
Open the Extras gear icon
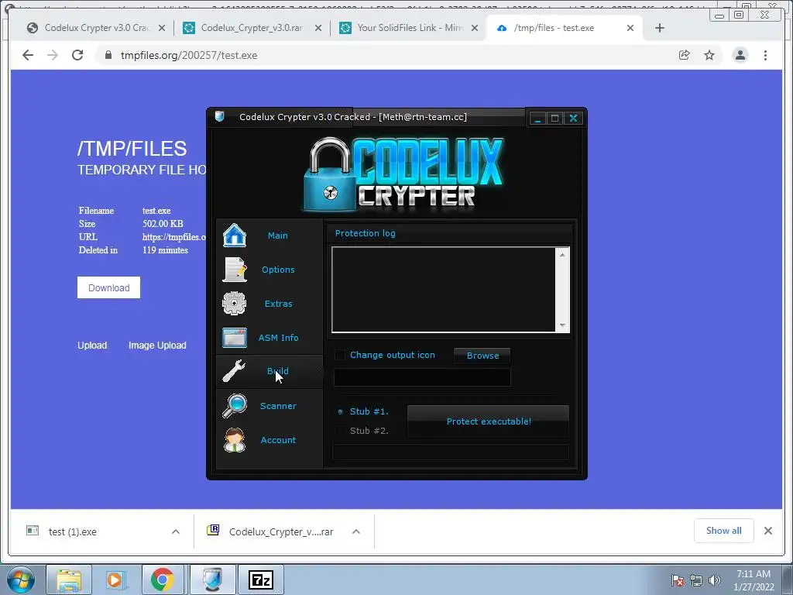point(234,303)
